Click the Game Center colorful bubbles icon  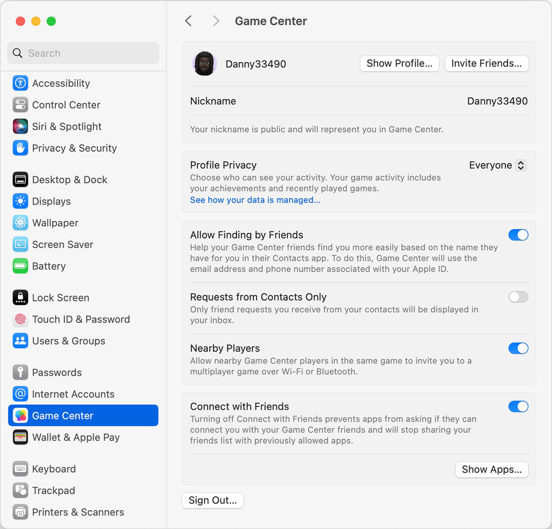pyautogui.click(x=20, y=415)
